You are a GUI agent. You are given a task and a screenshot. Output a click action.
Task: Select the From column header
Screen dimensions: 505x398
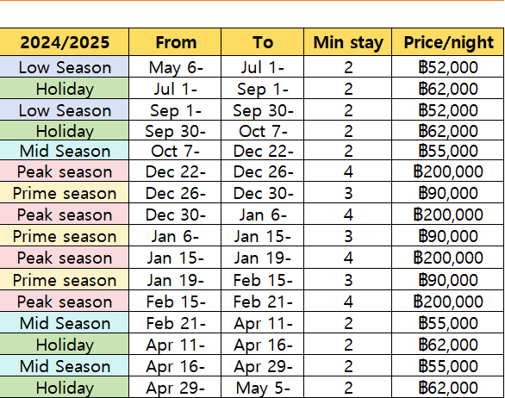[175, 42]
